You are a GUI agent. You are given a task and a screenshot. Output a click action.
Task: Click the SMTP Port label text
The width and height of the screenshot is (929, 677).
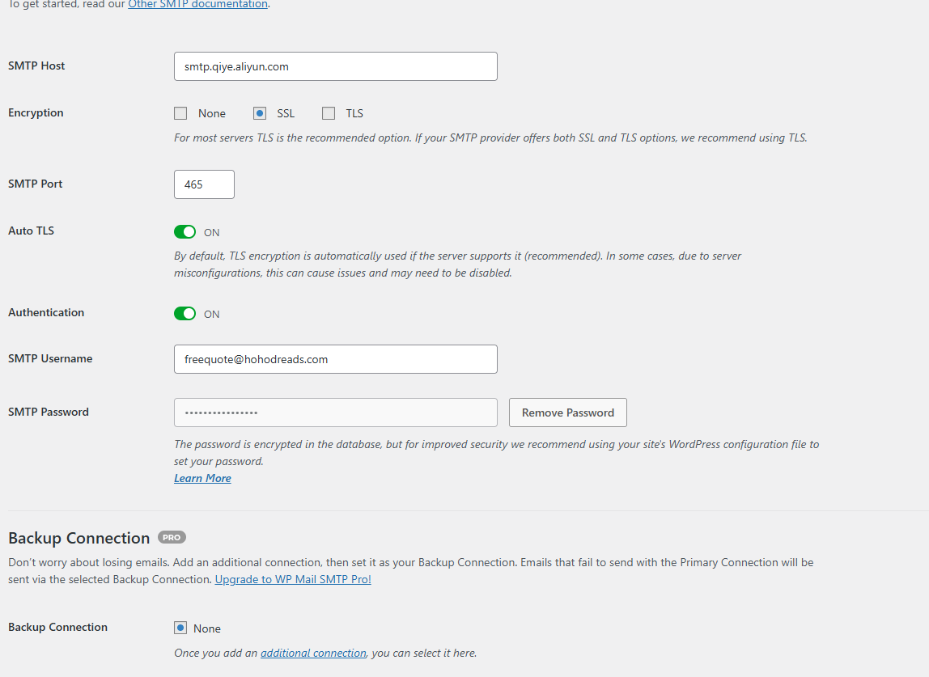click(35, 184)
